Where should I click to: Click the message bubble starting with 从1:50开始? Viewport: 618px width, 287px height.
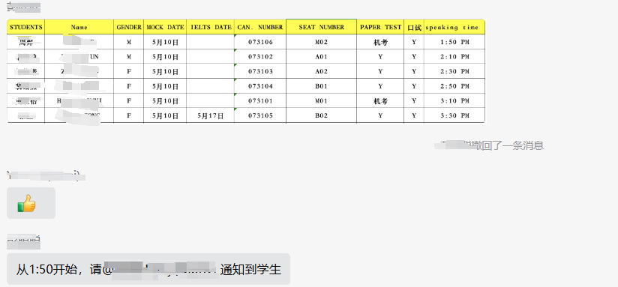(148, 269)
